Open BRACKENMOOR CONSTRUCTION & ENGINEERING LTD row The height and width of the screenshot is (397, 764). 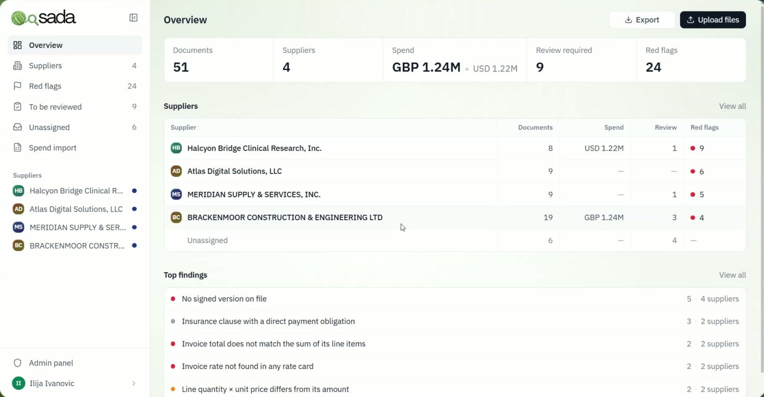pyautogui.click(x=455, y=218)
